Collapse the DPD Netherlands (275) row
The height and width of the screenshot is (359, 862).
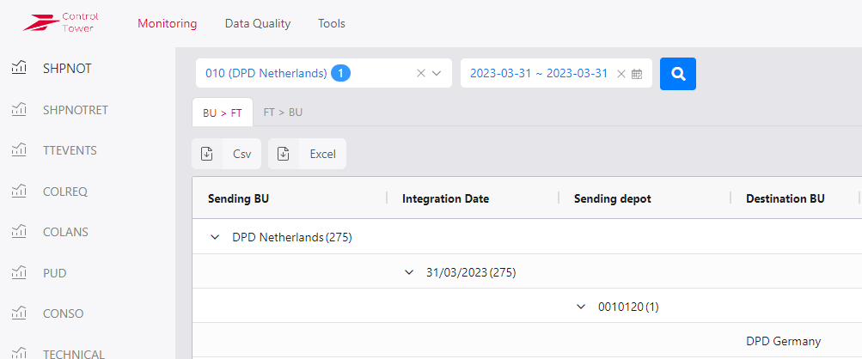[216, 238]
